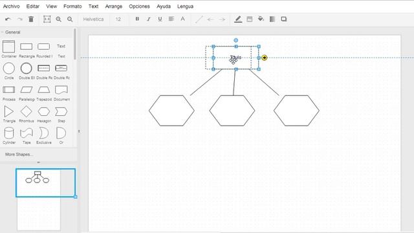Select the Rectangle shape

coord(27,47)
